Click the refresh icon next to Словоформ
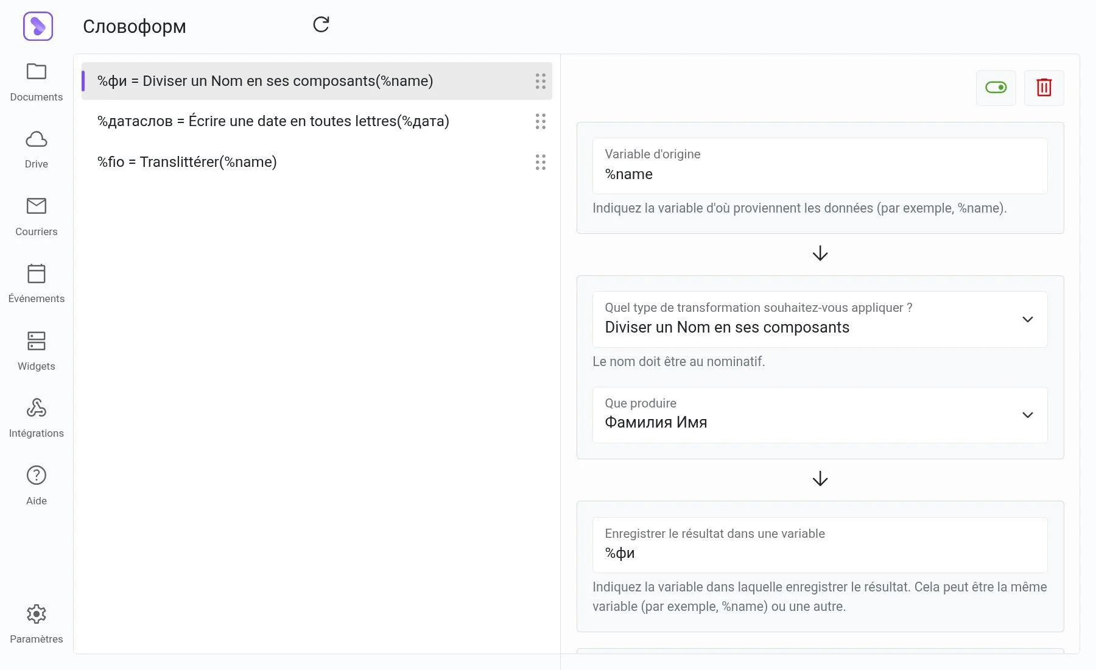Screen dimensions: 1096x670 point(321,24)
